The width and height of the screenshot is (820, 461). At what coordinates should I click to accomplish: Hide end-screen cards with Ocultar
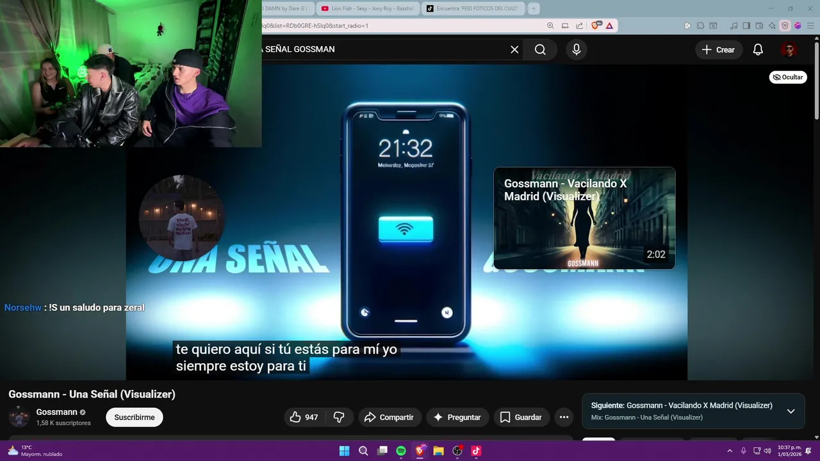(x=788, y=77)
